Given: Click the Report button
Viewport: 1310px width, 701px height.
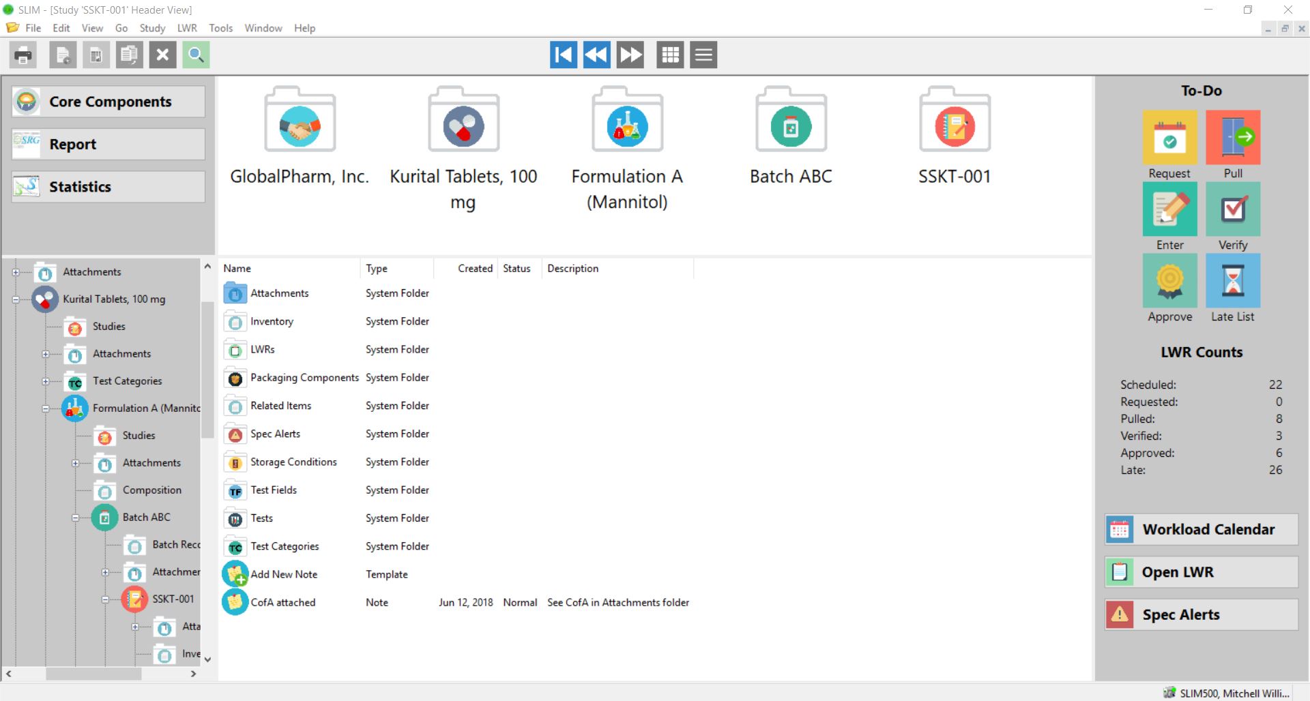Looking at the screenshot, I should click(108, 144).
